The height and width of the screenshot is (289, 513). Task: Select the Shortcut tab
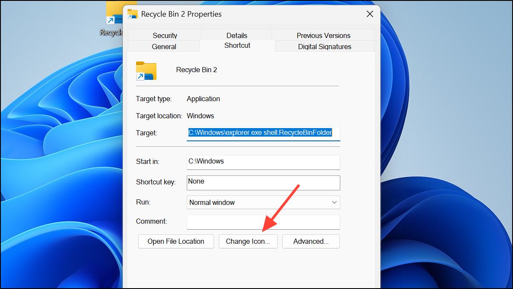tap(238, 46)
